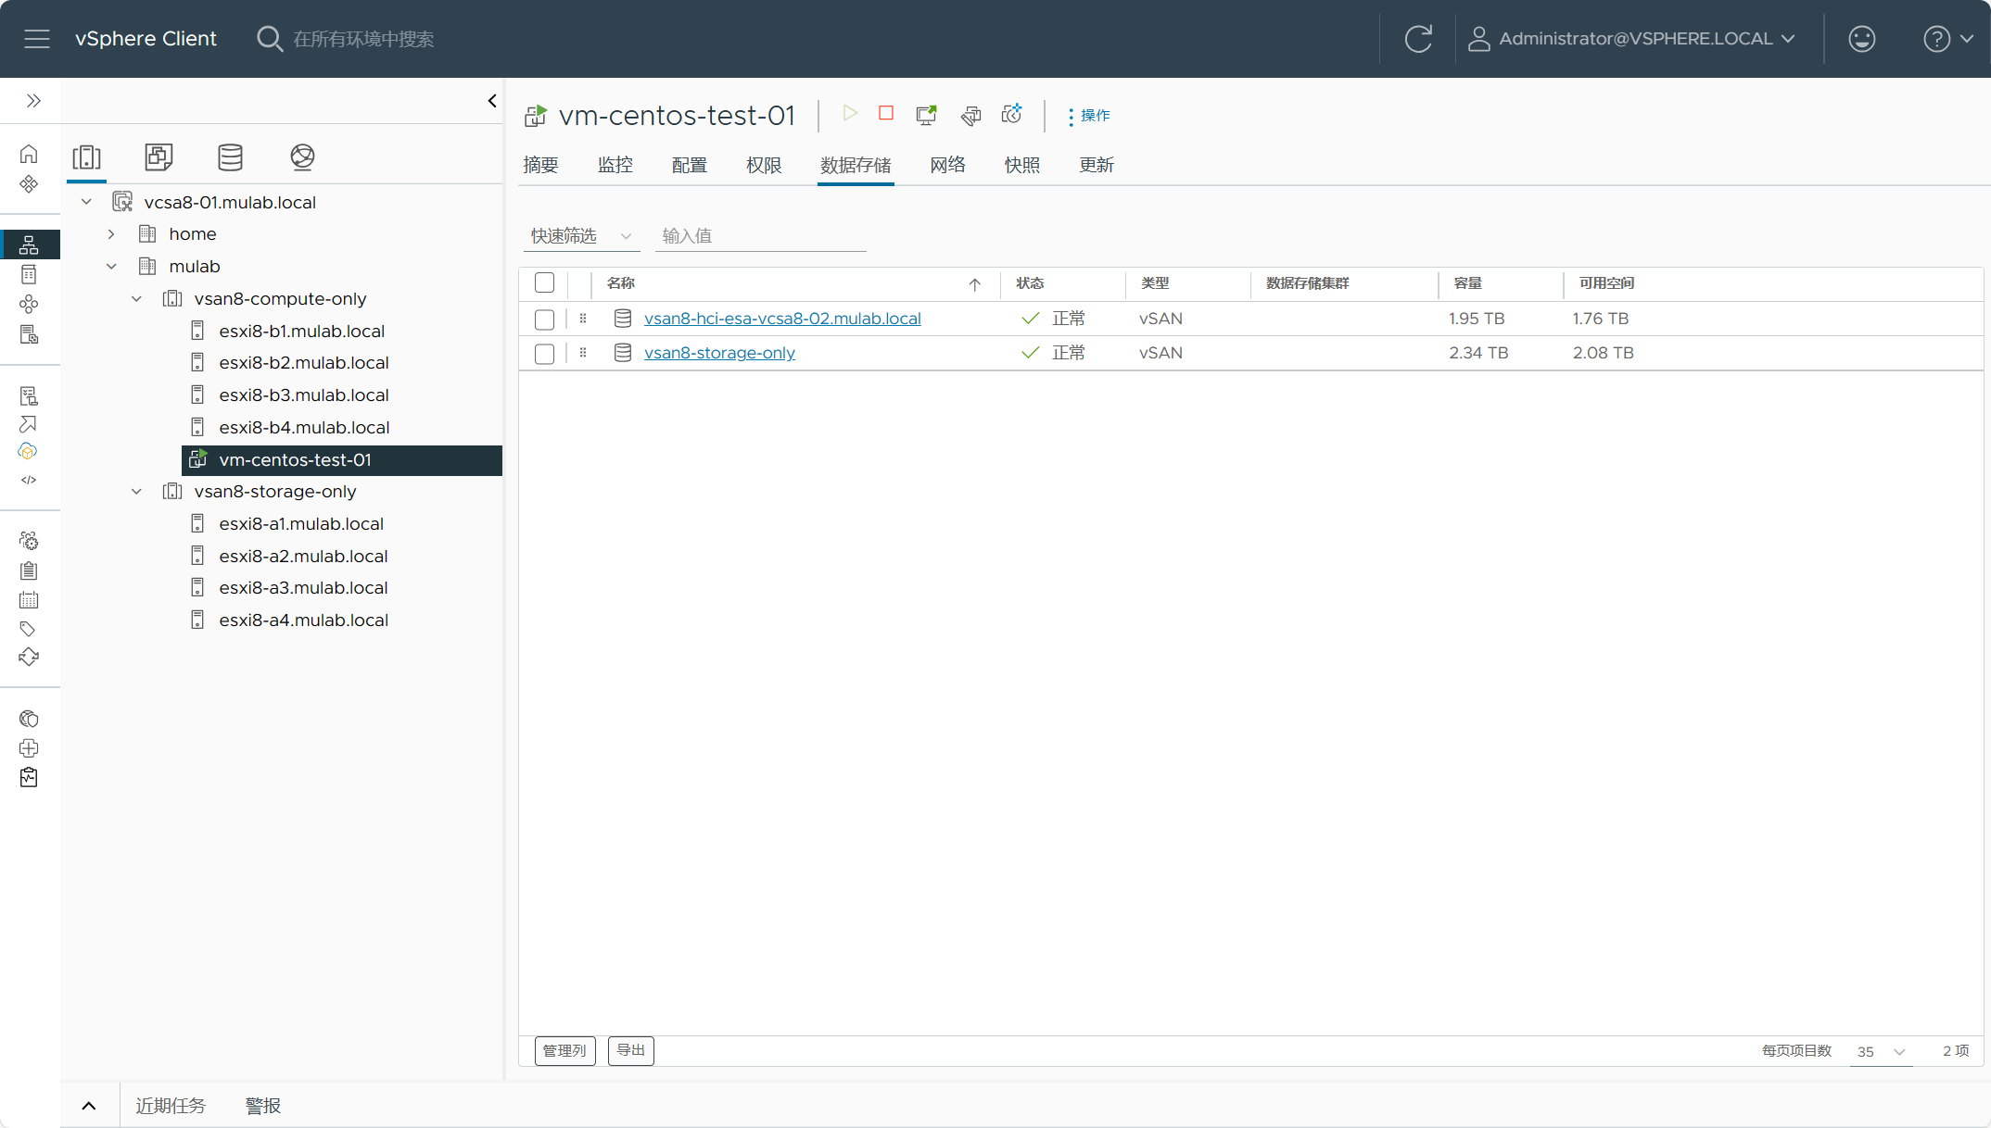Change items per page dropdown value 35

pos(1881,1051)
